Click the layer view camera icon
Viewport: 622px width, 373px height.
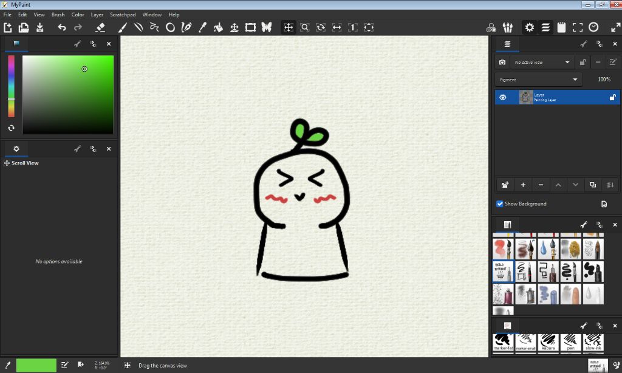click(x=502, y=63)
